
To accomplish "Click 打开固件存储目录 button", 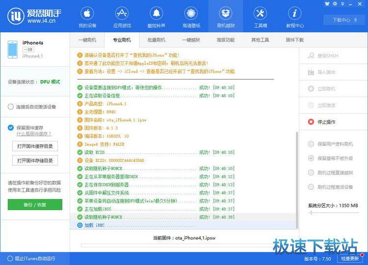I will click(x=35, y=160).
